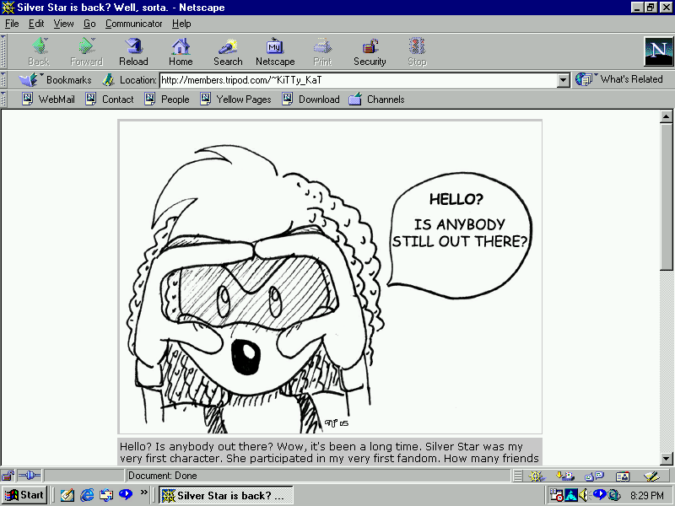This screenshot has width=675, height=506.
Task: Click the scrollbar down arrow
Action: (666, 459)
